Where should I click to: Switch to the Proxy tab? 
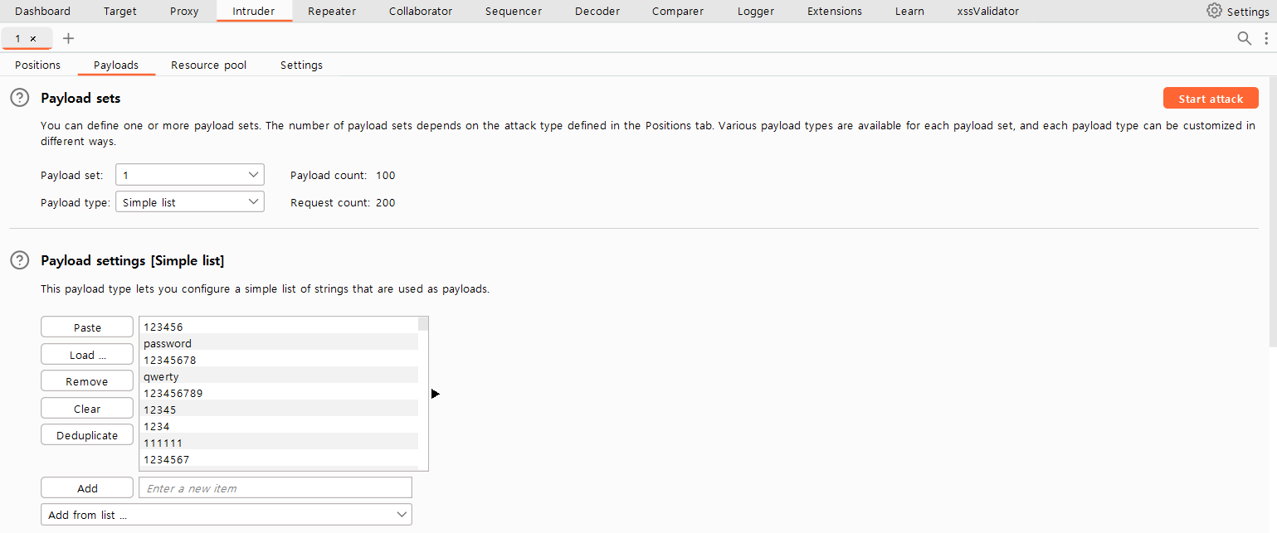tap(184, 12)
